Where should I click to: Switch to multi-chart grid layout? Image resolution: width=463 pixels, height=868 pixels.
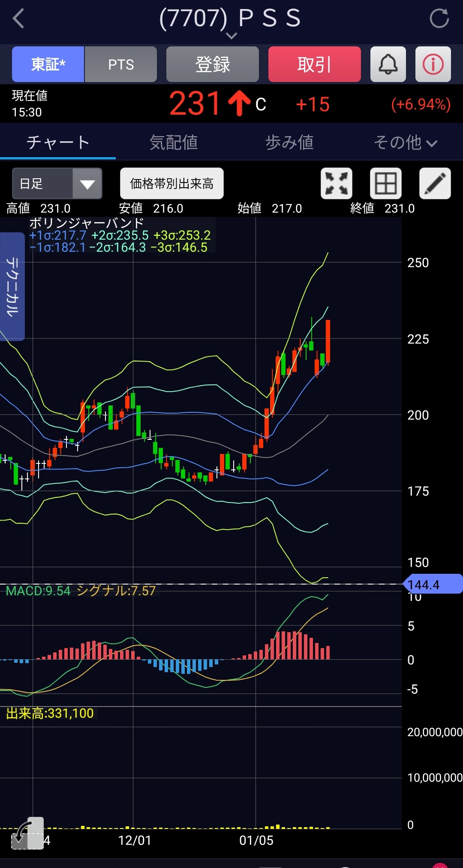point(385,183)
